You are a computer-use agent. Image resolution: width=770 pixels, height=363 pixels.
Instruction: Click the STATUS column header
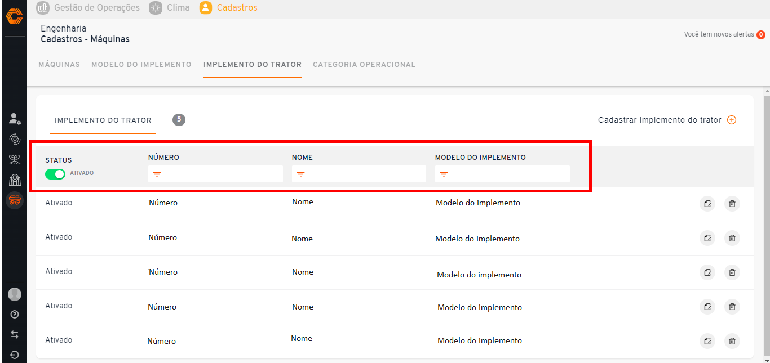[59, 160]
